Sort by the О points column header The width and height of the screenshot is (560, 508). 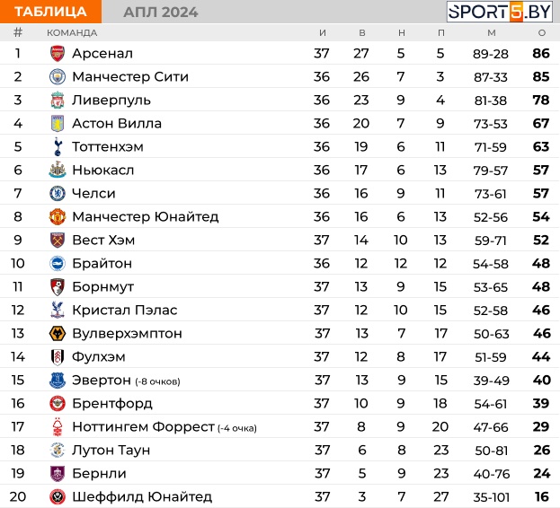(x=541, y=33)
